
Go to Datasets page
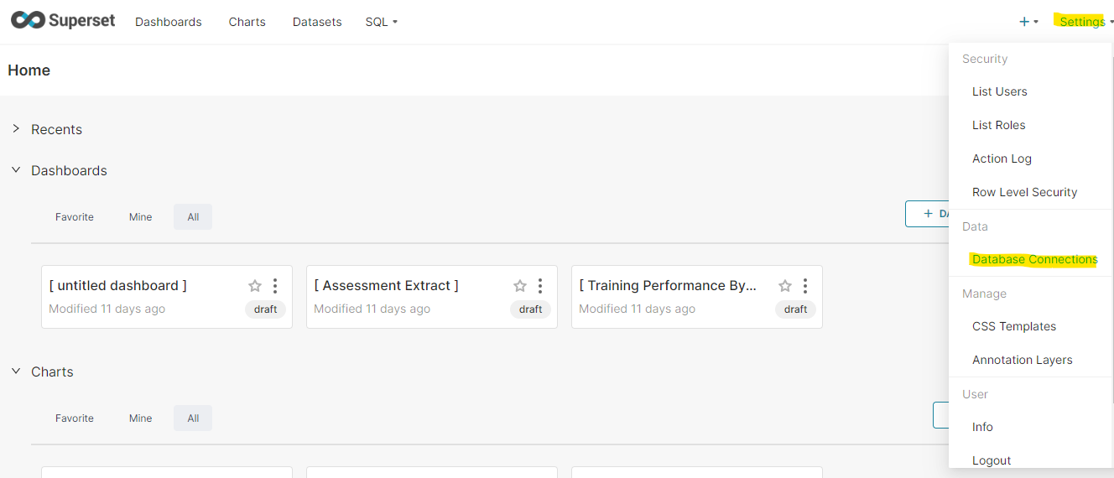click(x=317, y=22)
